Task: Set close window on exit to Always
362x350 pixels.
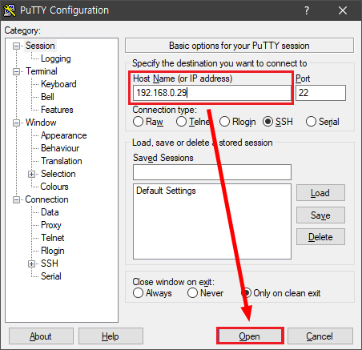Action: pos(152,293)
